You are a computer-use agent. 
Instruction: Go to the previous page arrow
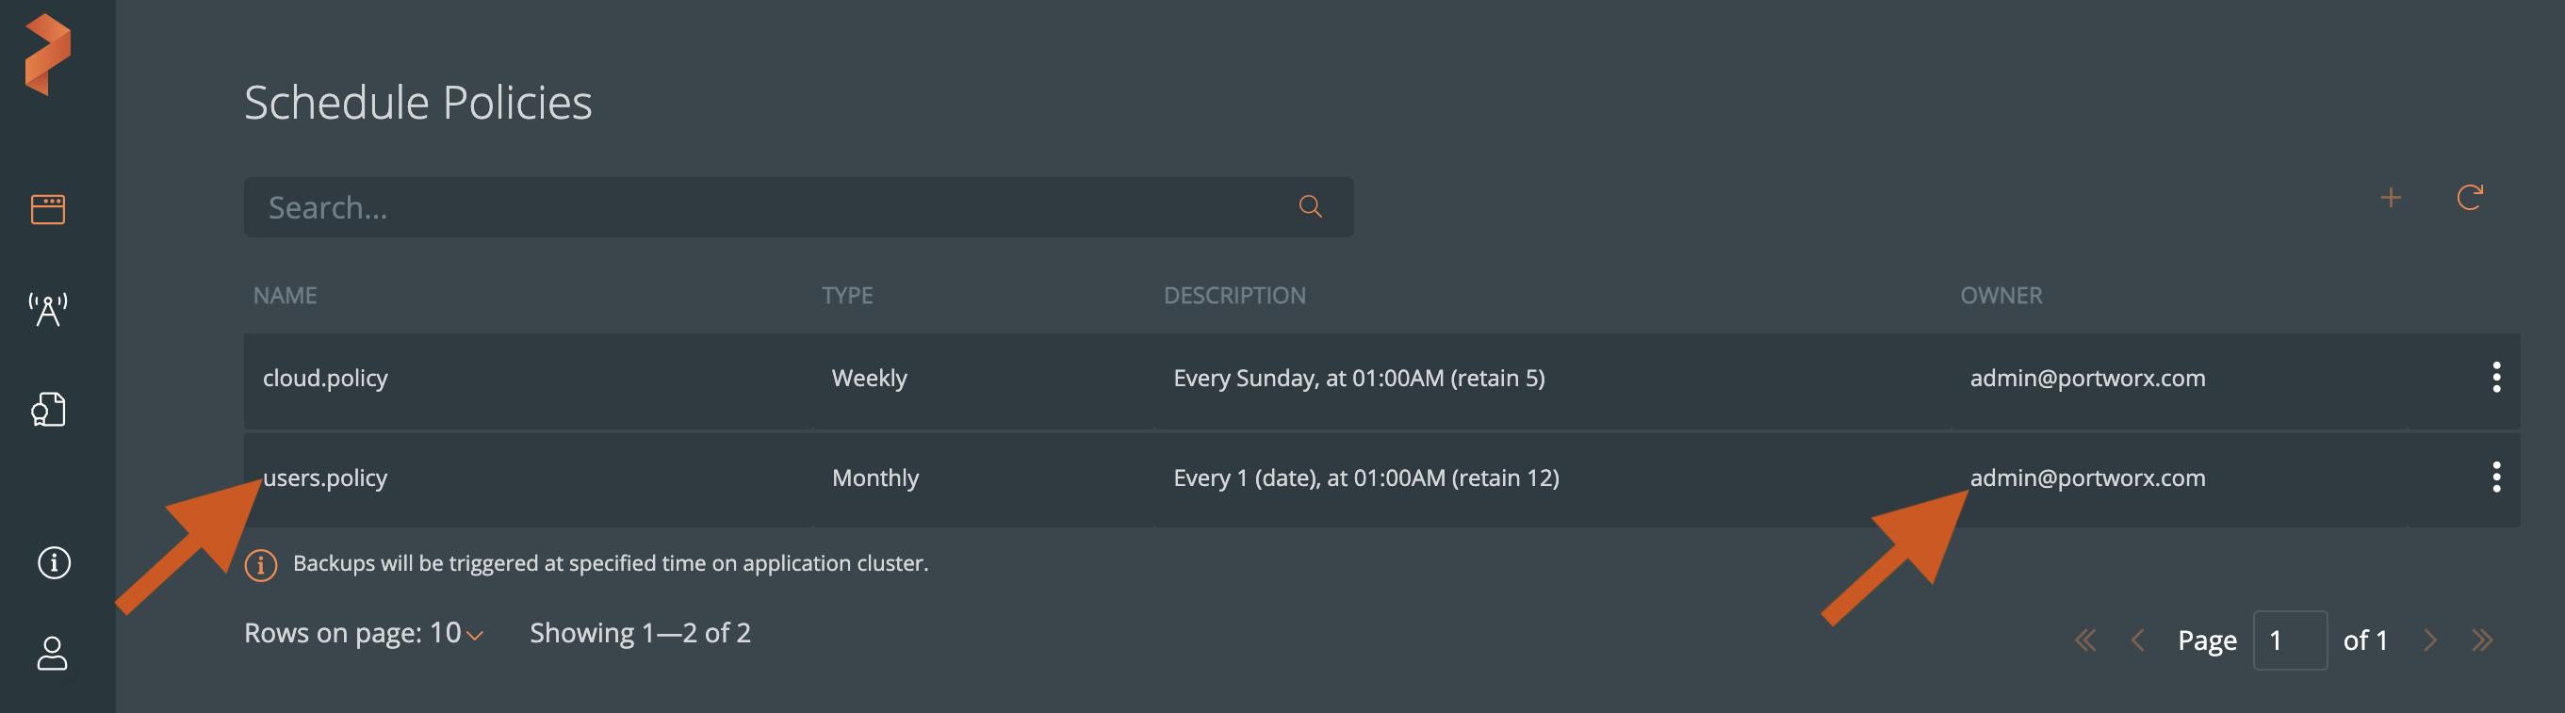pyautogui.click(x=2137, y=640)
